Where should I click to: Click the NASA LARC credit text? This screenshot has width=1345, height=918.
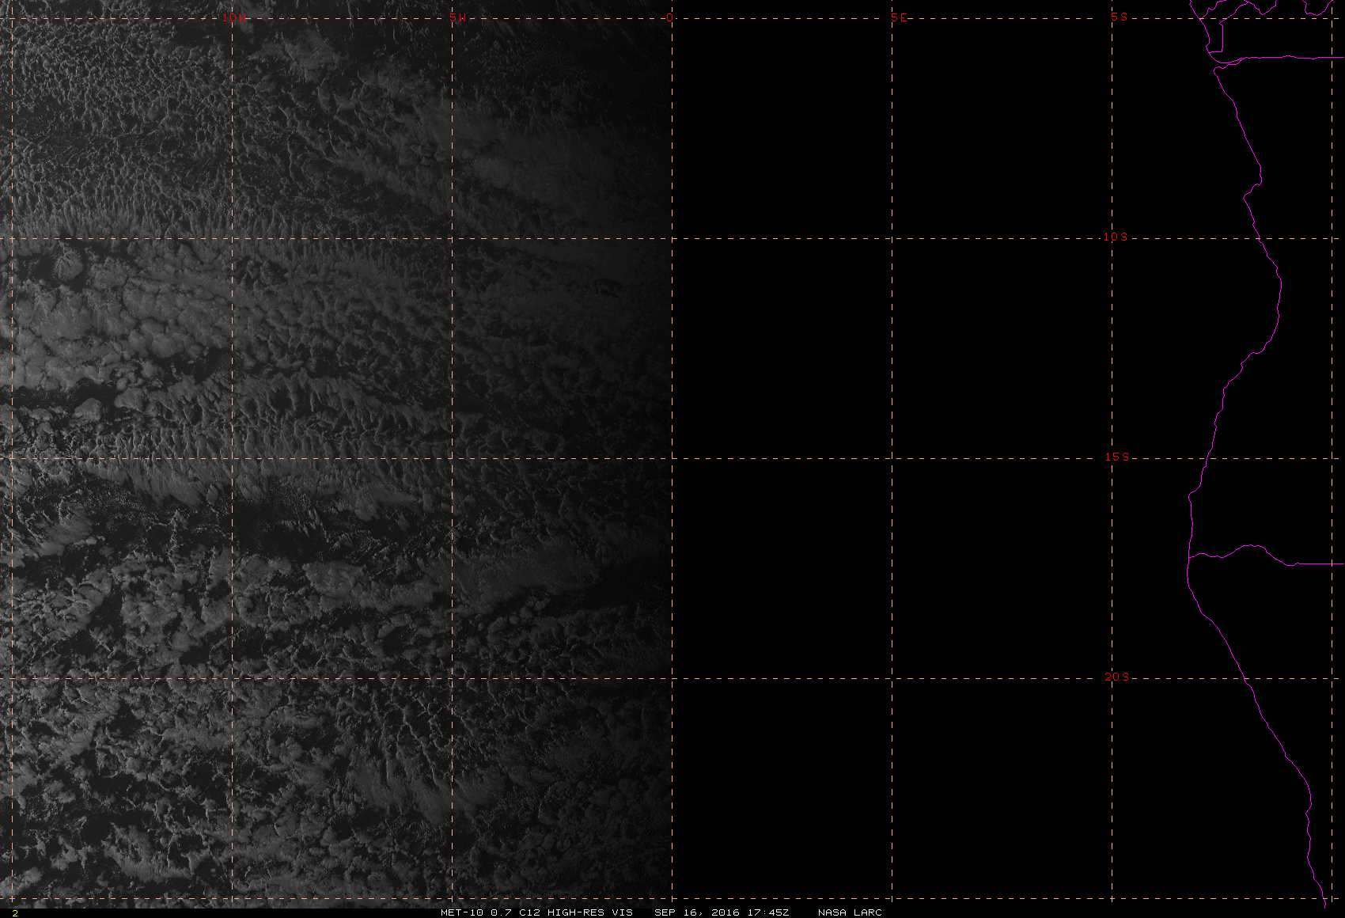pos(850,912)
